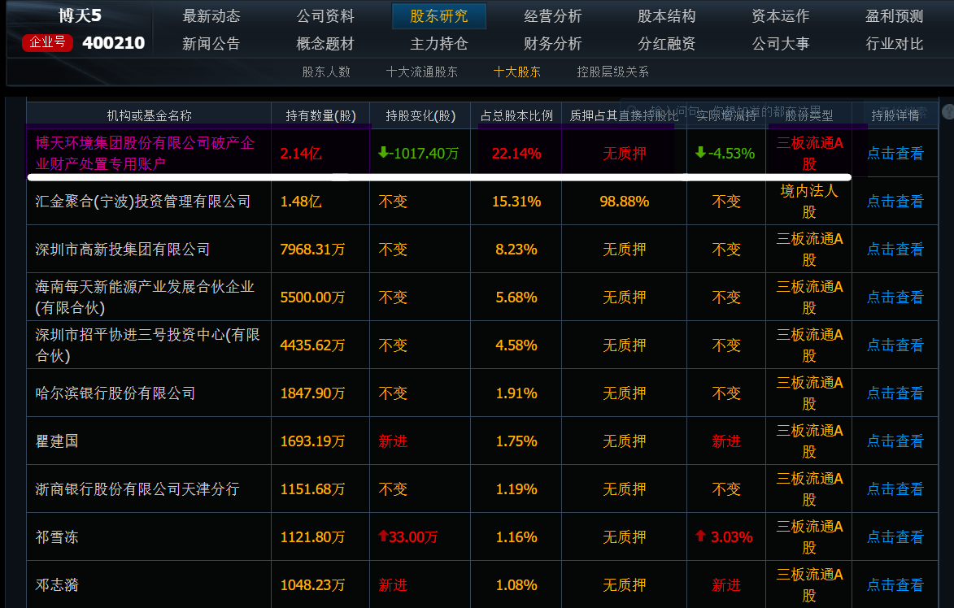The height and width of the screenshot is (608, 954).
Task: Click the 持股变化(股) column header
Action: click(420, 115)
